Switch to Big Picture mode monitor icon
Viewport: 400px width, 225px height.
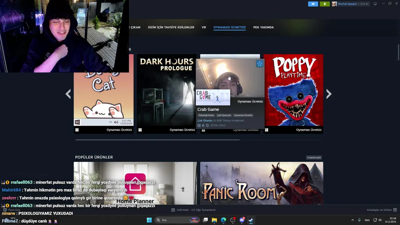[x=375, y=4]
